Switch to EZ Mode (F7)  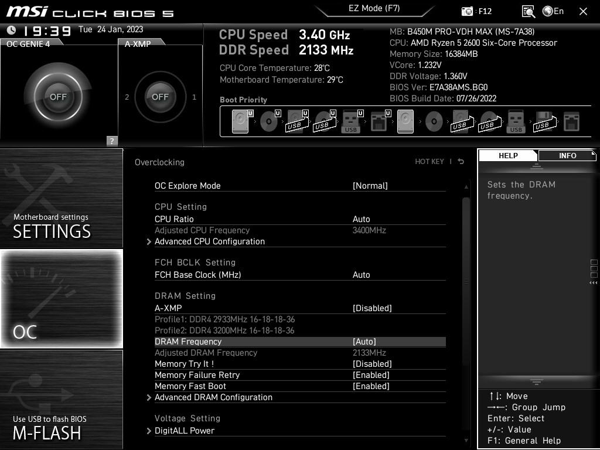coord(374,9)
